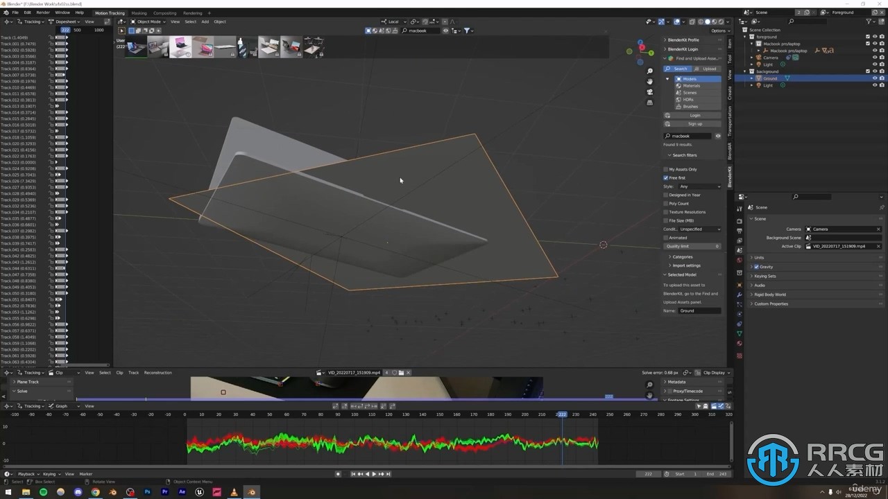Open Spotify from the taskbar
The width and height of the screenshot is (888, 499).
43,492
